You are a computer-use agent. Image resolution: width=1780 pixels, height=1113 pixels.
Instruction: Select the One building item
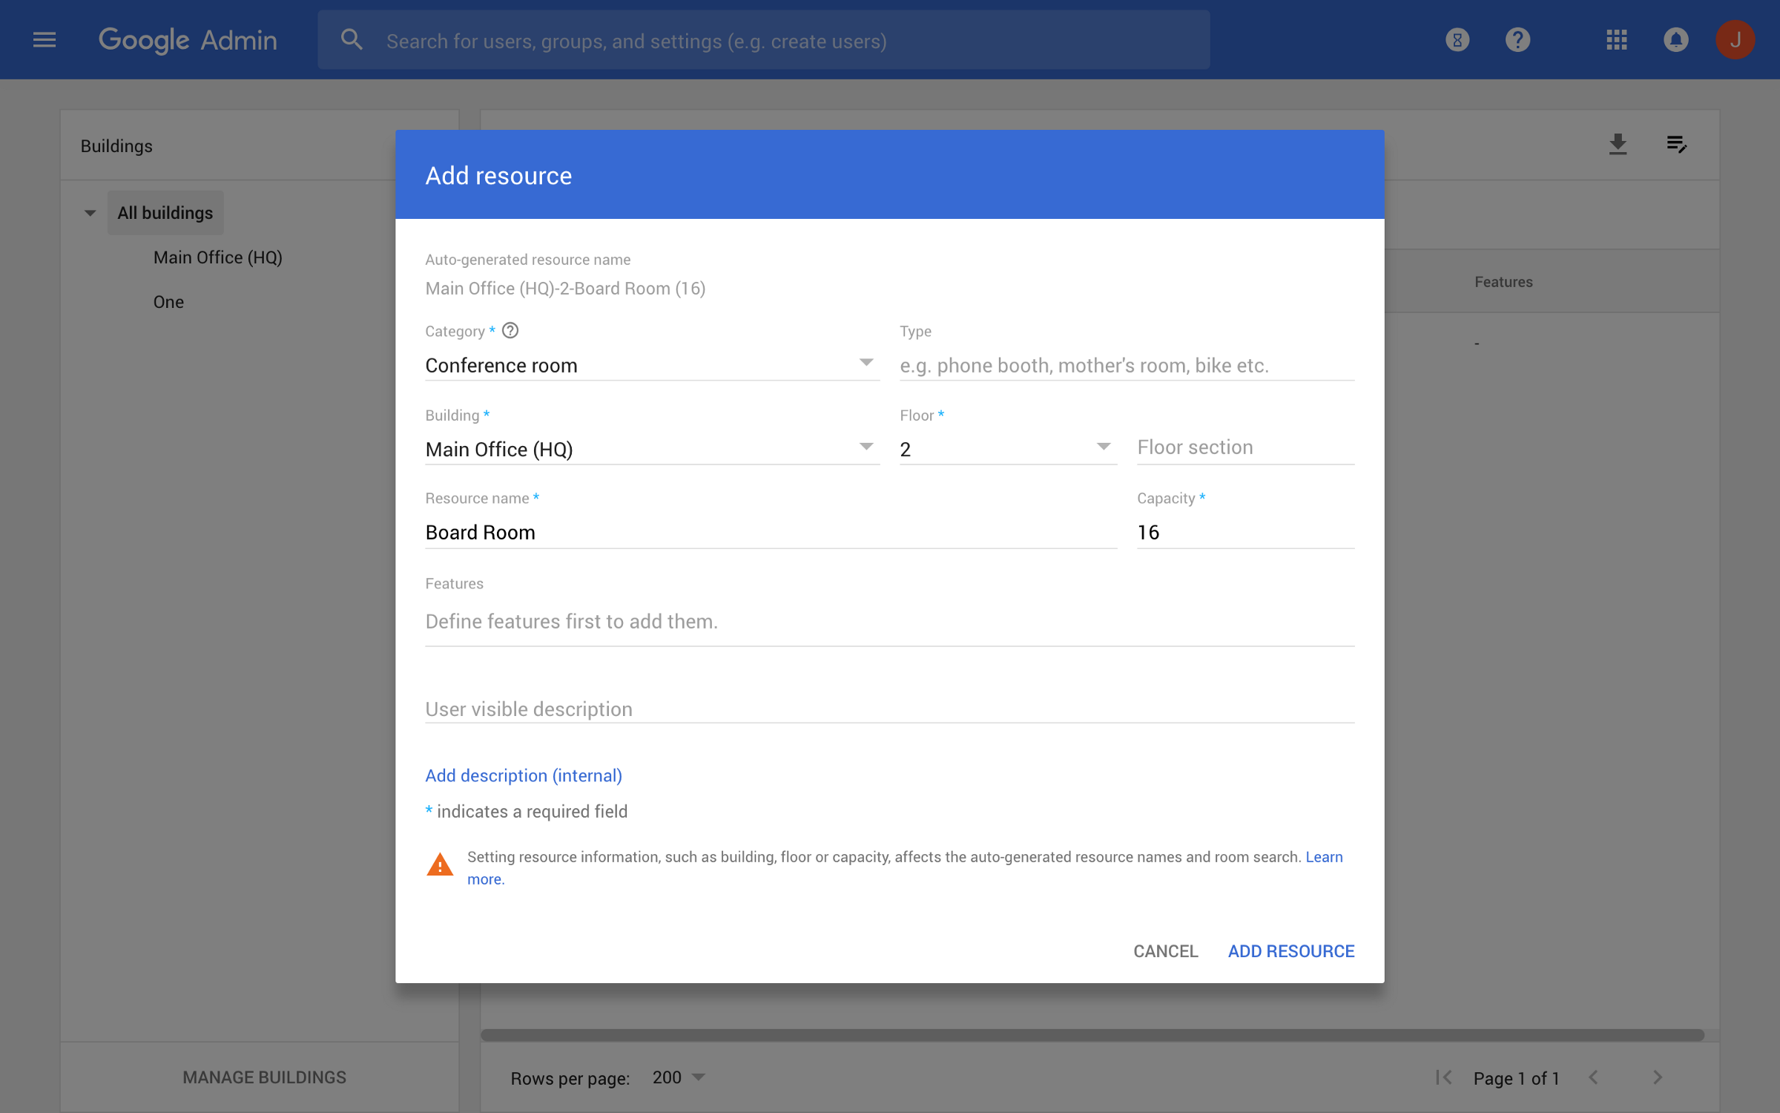(168, 302)
